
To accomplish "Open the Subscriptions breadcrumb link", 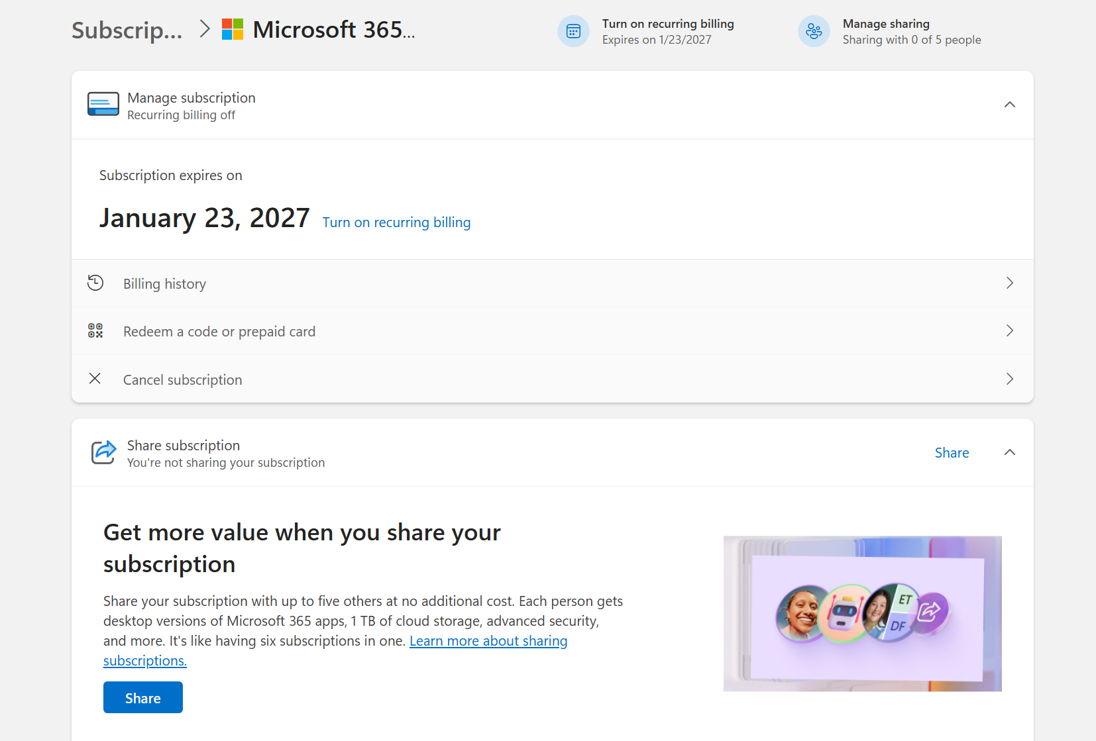I will [x=126, y=29].
